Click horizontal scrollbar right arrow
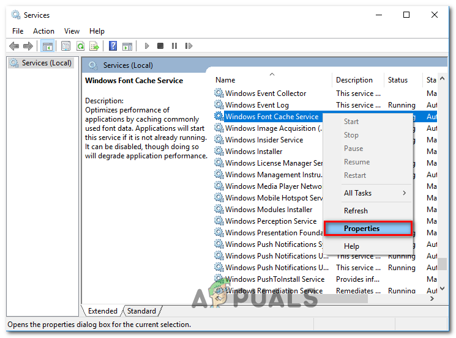The width and height of the screenshot is (456, 338). (432, 298)
